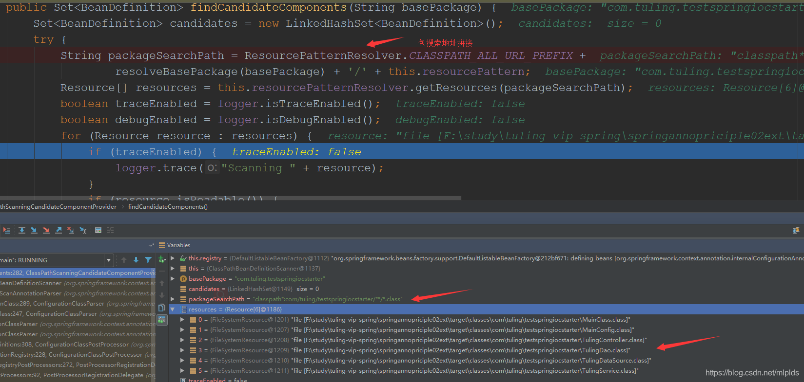The height and width of the screenshot is (382, 804).
Task: Click the packageSearchPath declaration line in editor
Action: (402, 55)
